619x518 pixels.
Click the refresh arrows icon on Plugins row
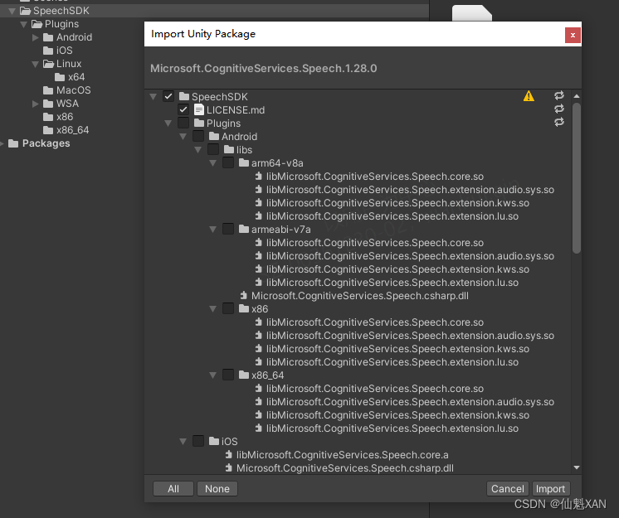pos(559,122)
